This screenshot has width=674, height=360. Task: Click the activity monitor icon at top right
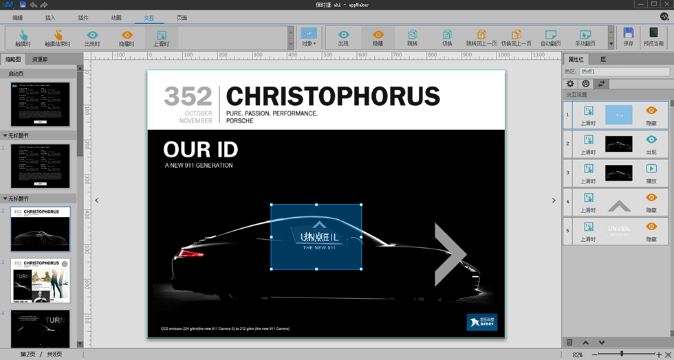pyautogui.click(x=664, y=16)
